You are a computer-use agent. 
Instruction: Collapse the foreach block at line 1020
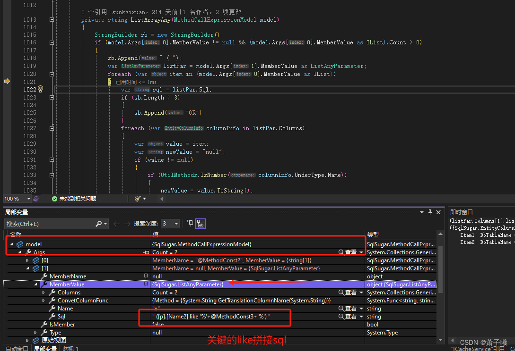tap(52, 74)
